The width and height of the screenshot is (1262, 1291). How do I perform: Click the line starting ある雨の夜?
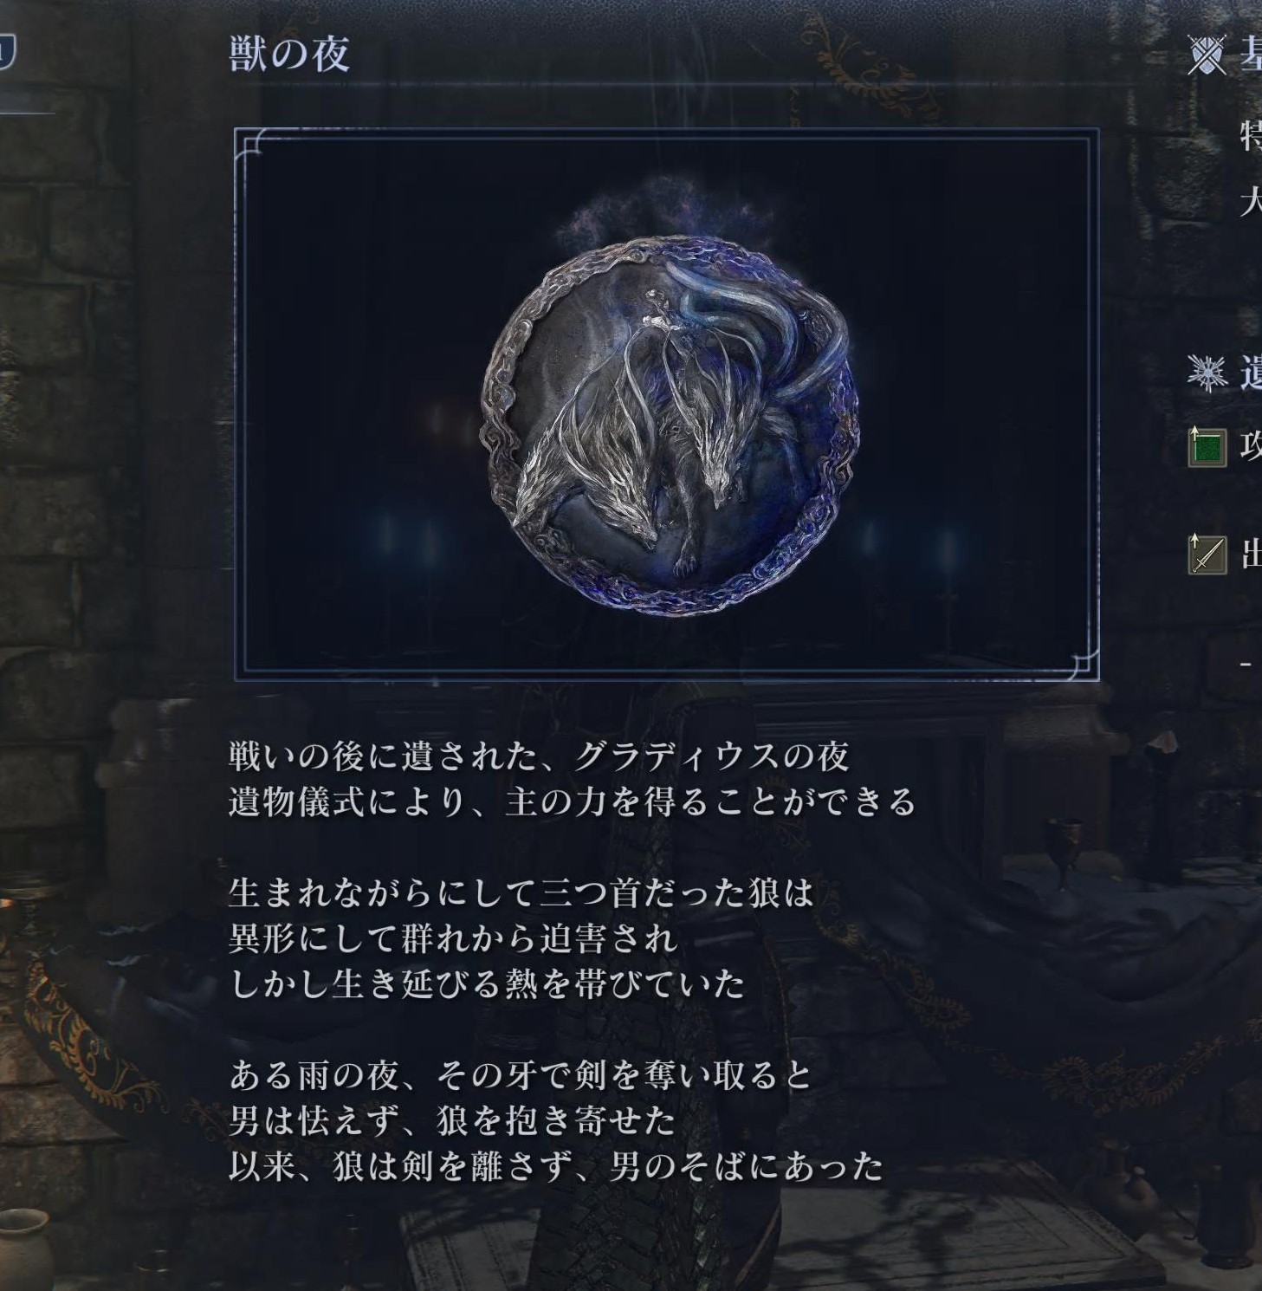coord(521,1075)
